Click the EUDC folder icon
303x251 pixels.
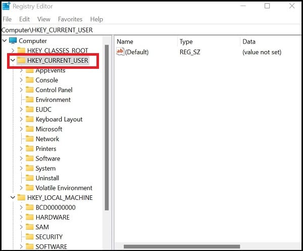pyautogui.click(x=30, y=109)
